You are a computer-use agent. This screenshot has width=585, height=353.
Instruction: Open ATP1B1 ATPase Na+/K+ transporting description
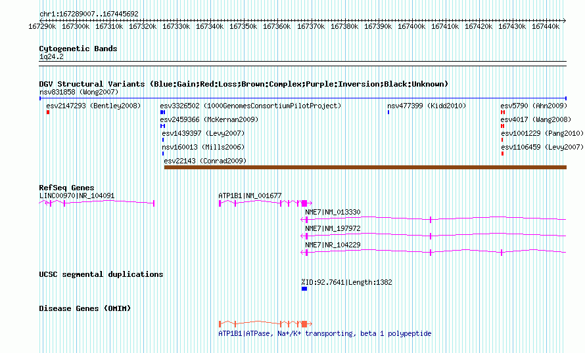point(325,333)
